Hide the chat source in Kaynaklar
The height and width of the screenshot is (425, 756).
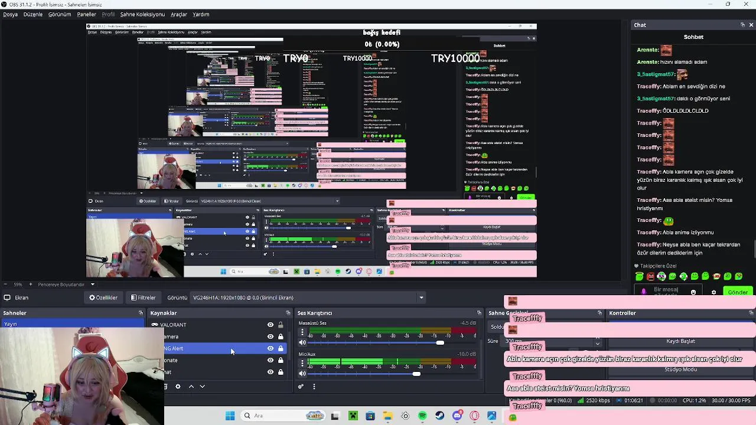(271, 372)
